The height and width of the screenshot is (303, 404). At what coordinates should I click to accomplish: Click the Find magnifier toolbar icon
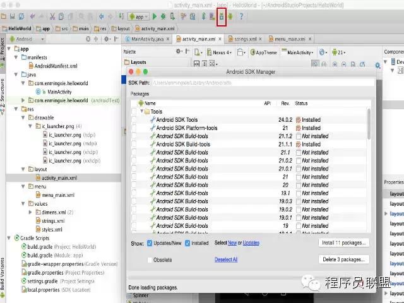point(81,17)
